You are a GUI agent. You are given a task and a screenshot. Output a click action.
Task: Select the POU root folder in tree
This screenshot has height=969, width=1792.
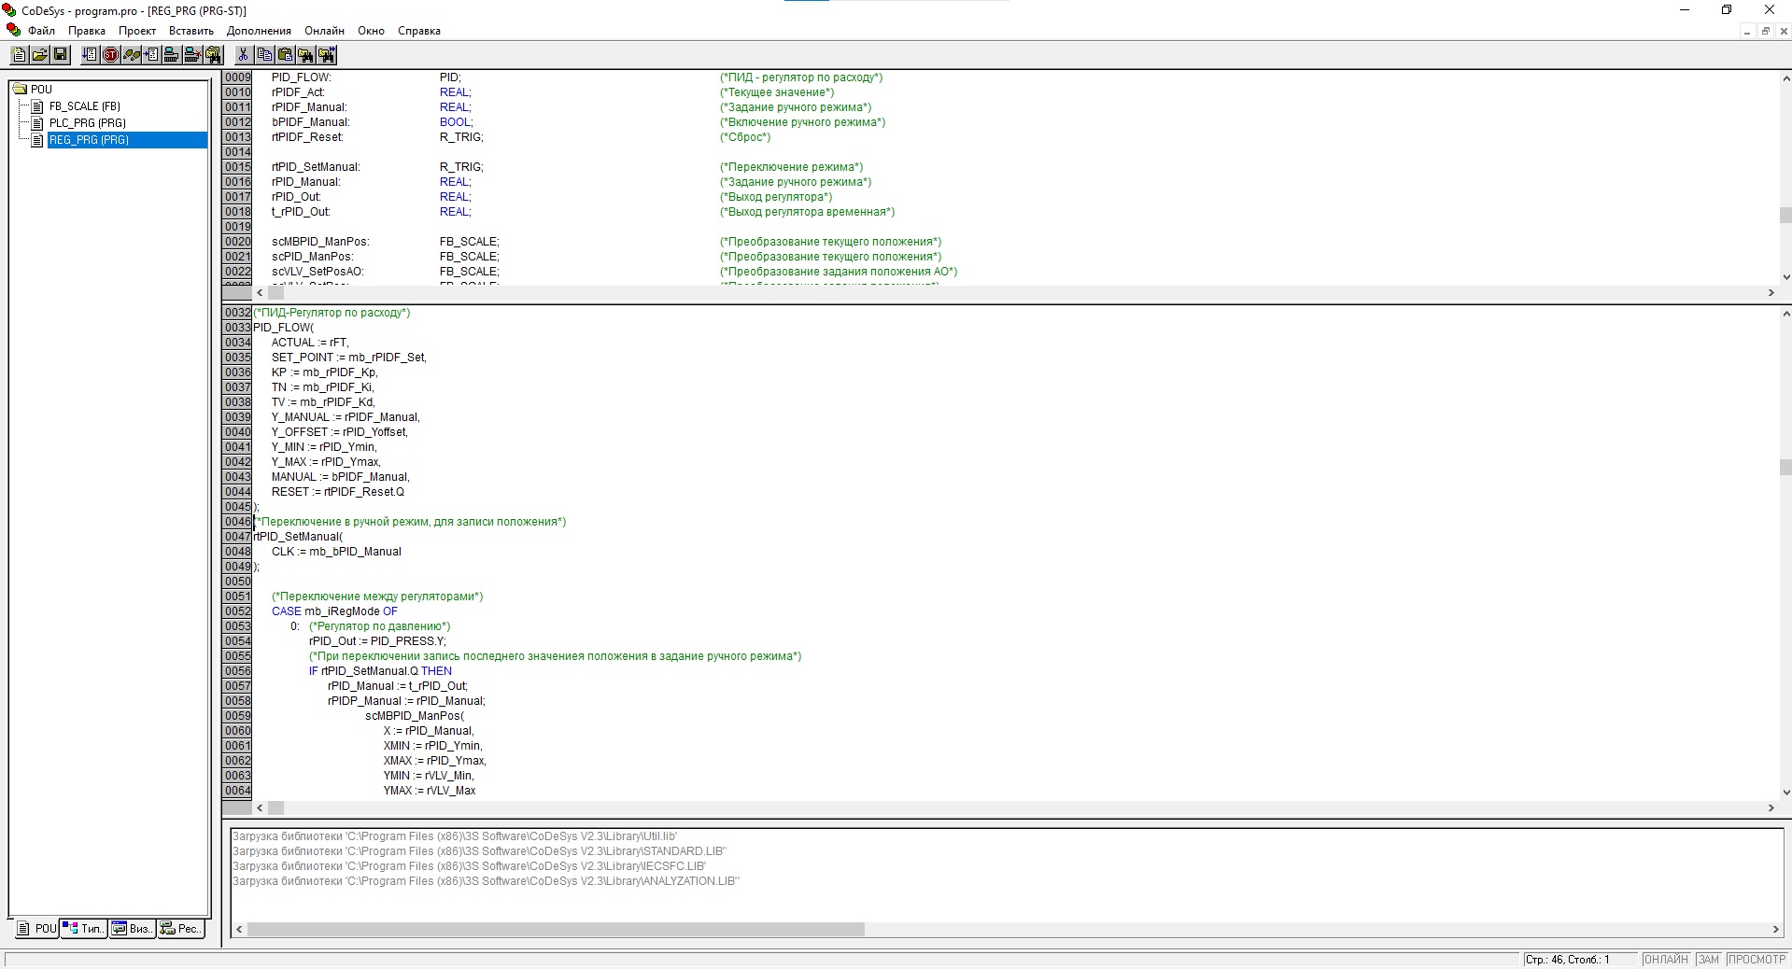coord(33,90)
